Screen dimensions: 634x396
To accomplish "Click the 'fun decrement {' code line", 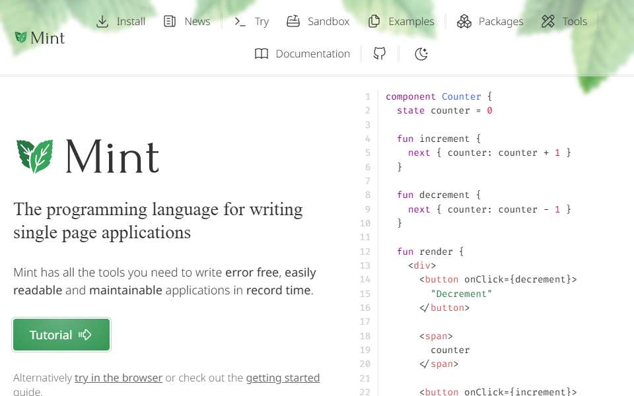I will (x=439, y=195).
